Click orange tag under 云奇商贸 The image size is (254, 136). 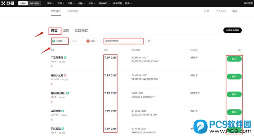click(52, 119)
